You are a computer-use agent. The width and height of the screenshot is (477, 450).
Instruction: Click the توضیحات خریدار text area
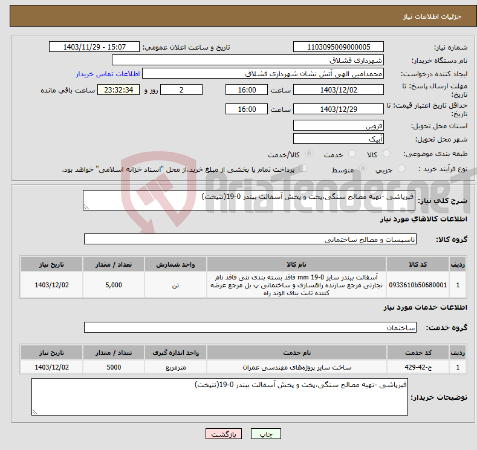(219, 397)
